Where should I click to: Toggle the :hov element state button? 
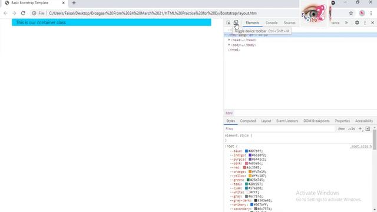coord(341,129)
